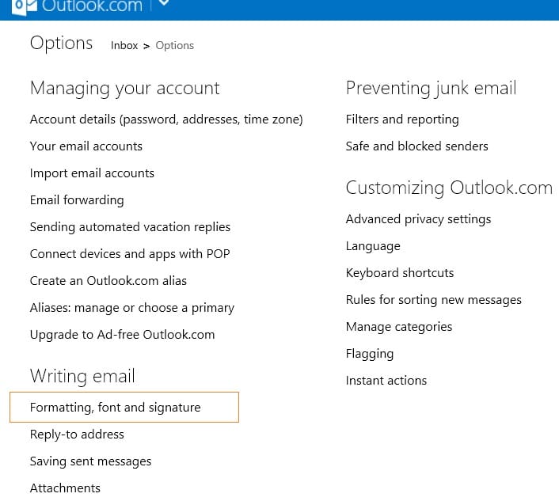Open Email forwarding settings
Viewport: 559px width, 501px height.
[77, 200]
